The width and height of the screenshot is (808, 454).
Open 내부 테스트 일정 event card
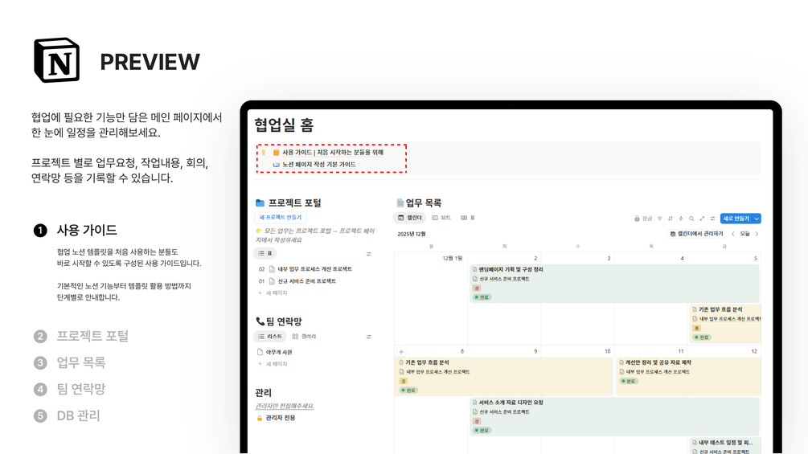pyautogui.click(x=725, y=446)
